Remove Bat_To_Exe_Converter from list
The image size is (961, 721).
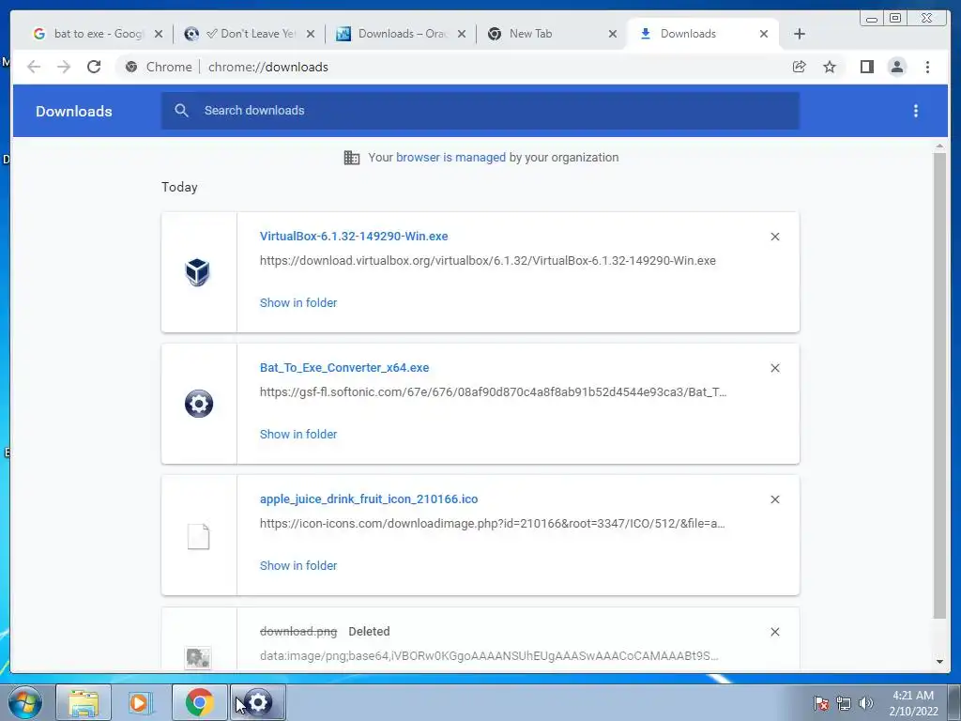click(x=774, y=368)
